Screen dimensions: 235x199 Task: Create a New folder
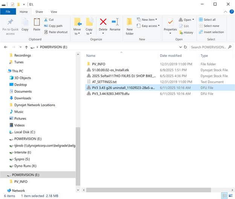[130, 27]
